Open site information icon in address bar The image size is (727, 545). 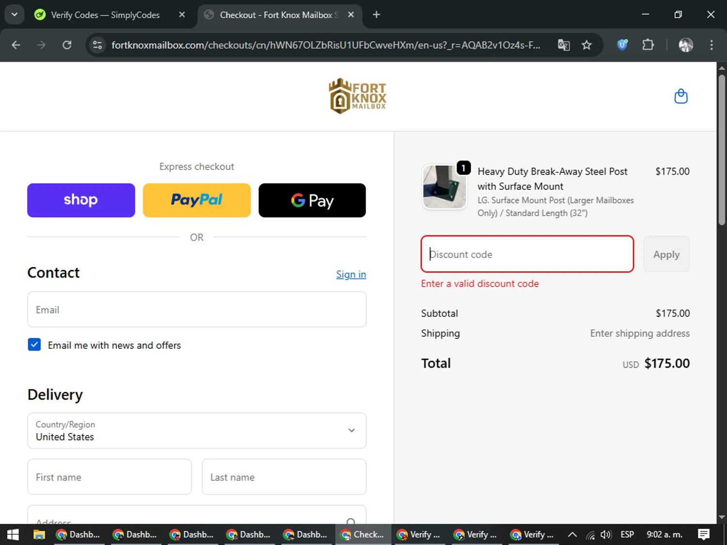click(97, 45)
